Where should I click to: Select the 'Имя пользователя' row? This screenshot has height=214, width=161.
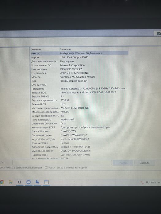[x=79, y=151]
